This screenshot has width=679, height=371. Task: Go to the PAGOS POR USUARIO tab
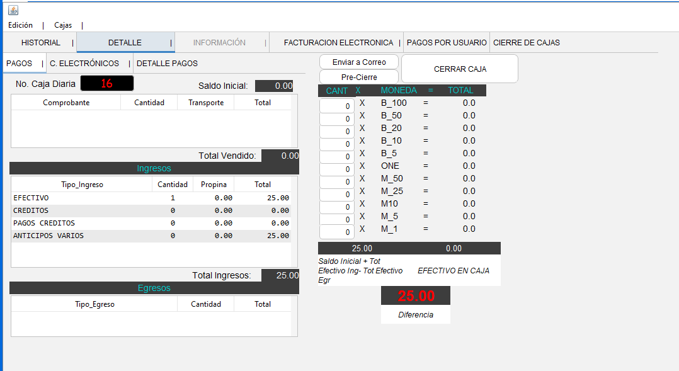pyautogui.click(x=447, y=43)
